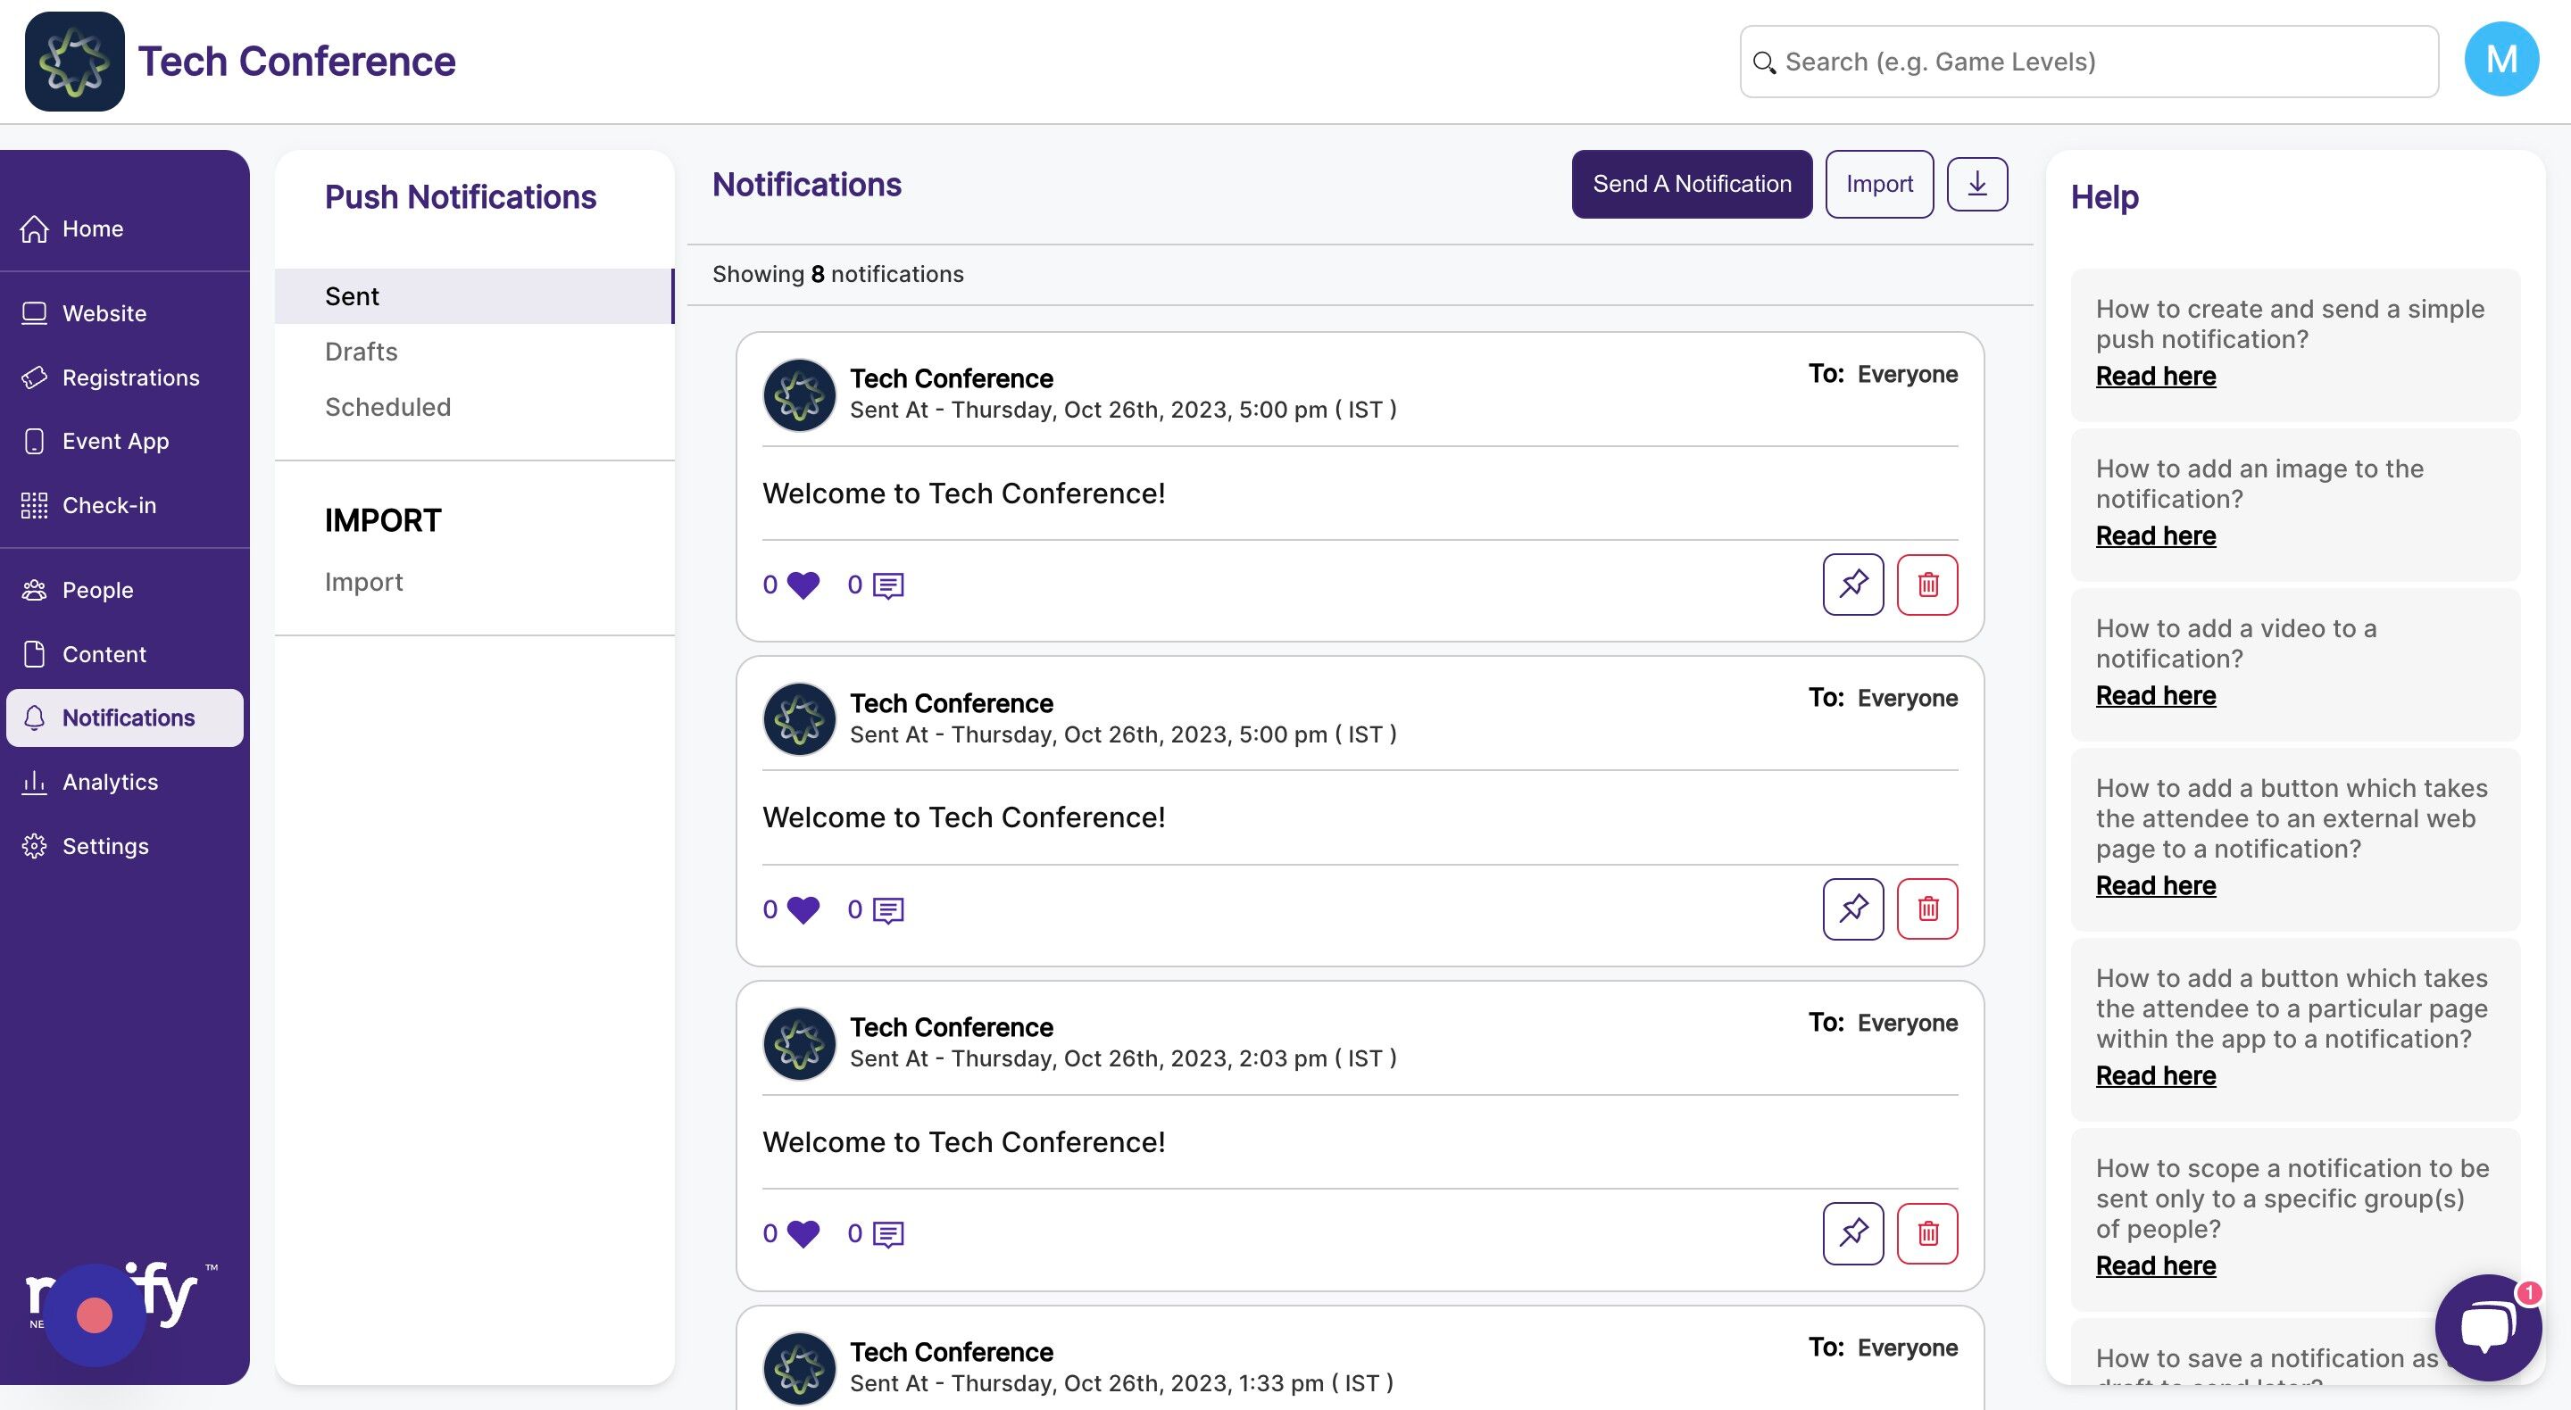Click the Tech Conference logo in header
Image resolution: width=2571 pixels, height=1410 pixels.
[x=75, y=61]
